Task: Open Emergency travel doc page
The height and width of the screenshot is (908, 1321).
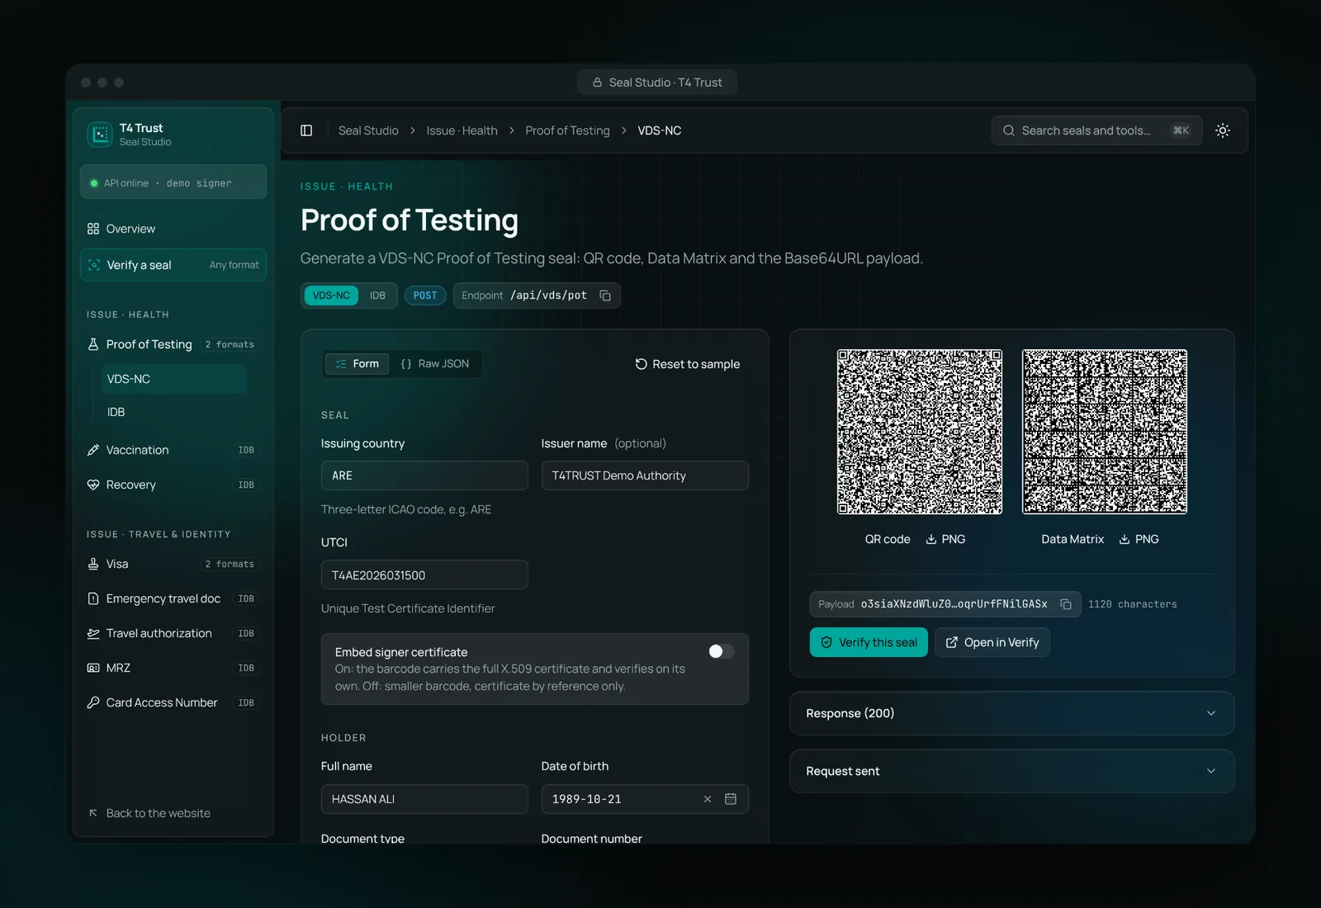Action: coord(173,598)
